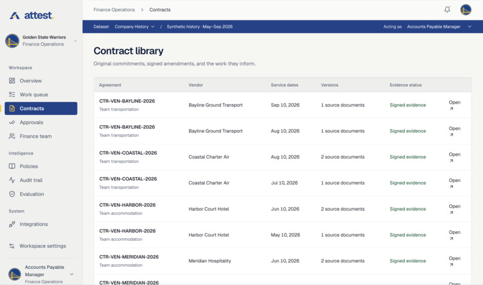Click the open arrow icon for Harbor May 10 row

tap(451, 238)
